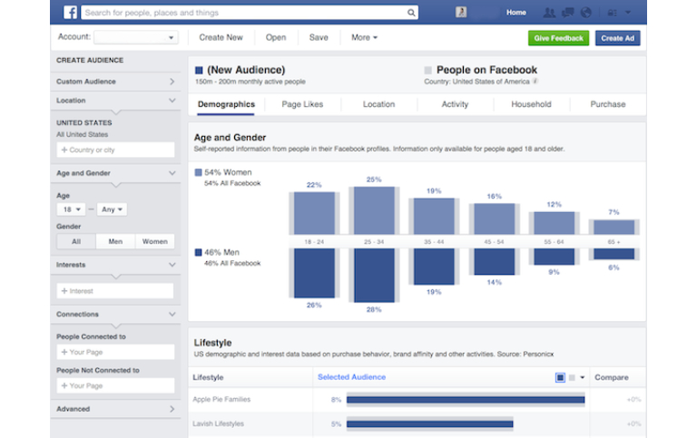Click the Apple Pie Families row label

[x=221, y=399]
